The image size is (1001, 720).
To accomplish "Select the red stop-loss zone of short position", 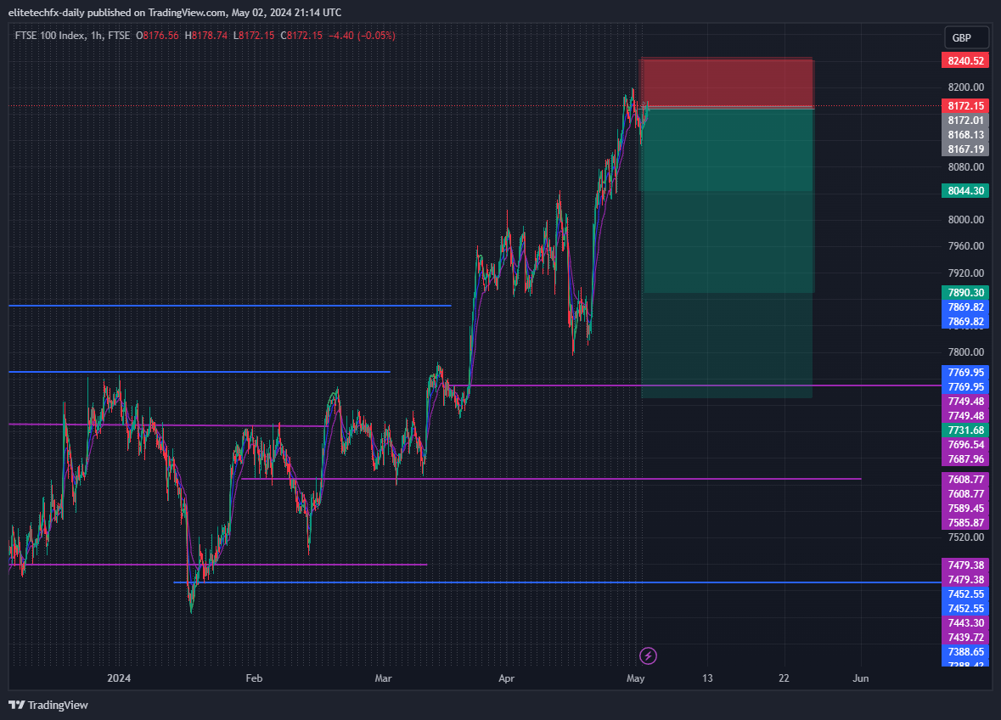I will click(727, 83).
